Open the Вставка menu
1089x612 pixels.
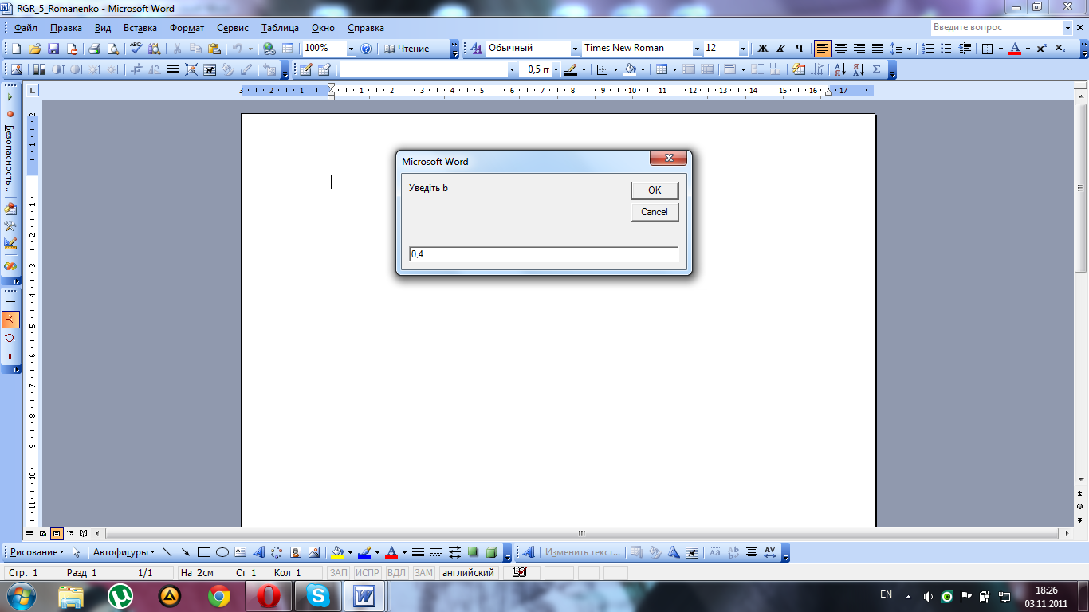(x=140, y=28)
